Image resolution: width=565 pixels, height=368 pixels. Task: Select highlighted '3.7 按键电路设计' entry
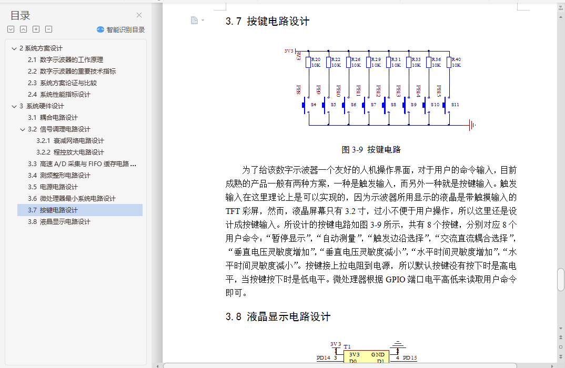[x=80, y=210]
